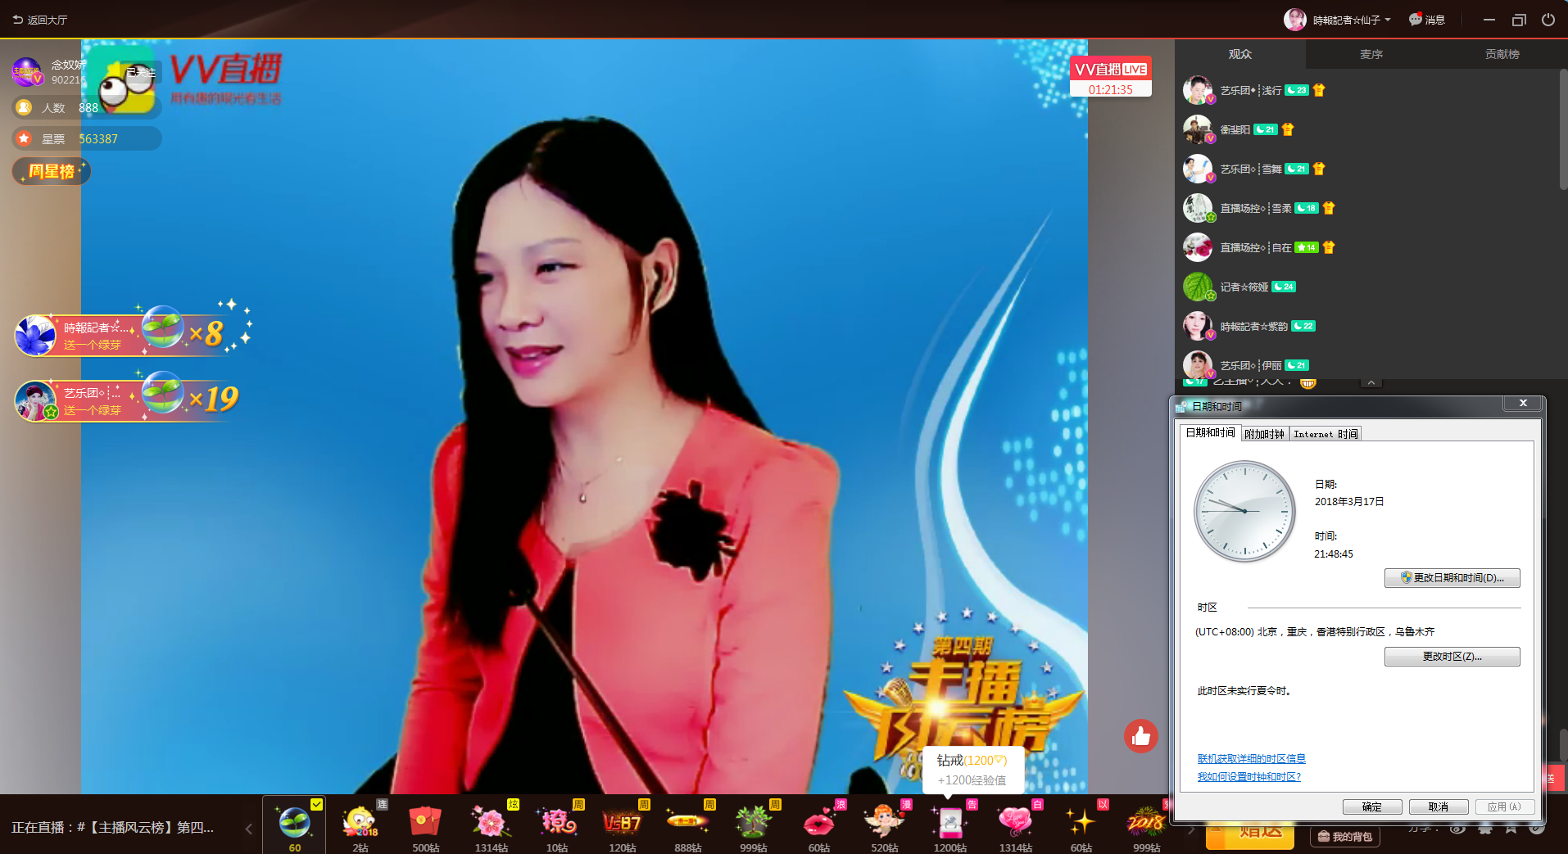The height and width of the screenshot is (854, 1568).
Task: Click the 星票 star ticket icon
Action: click(25, 138)
